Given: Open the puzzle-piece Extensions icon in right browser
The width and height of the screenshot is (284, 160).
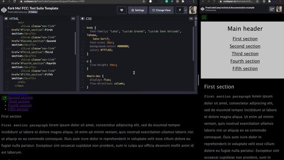Looking at the screenshot, I should pos(269,1).
